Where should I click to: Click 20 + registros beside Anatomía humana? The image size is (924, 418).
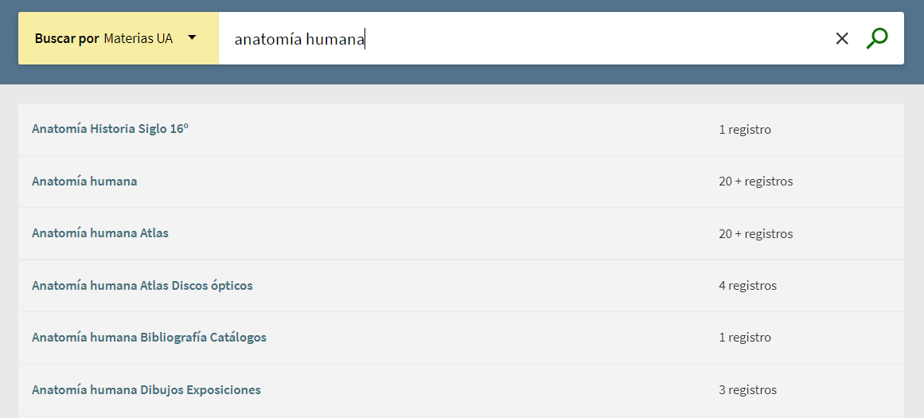[755, 182]
